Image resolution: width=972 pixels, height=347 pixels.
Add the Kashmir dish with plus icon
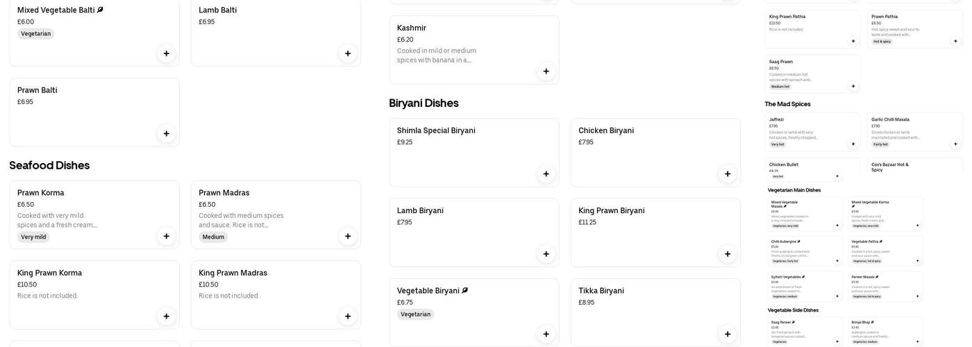(546, 71)
